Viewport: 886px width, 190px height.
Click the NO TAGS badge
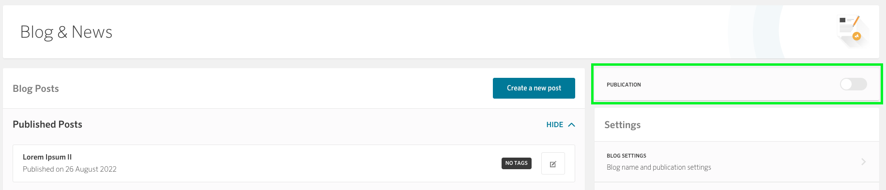point(517,163)
